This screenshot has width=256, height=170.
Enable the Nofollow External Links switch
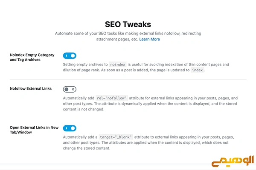coord(70,89)
